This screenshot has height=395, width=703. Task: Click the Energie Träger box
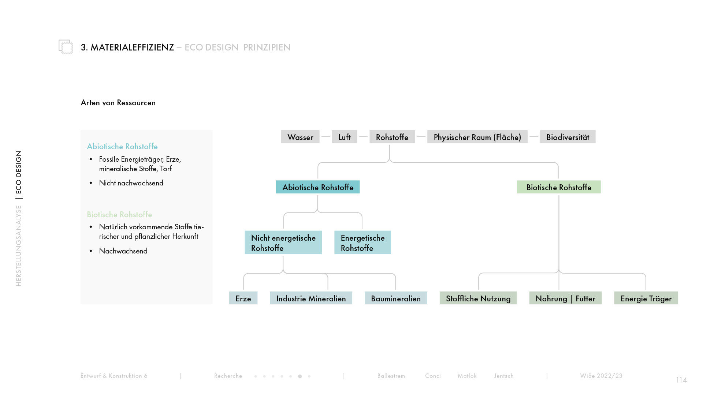pos(646,298)
